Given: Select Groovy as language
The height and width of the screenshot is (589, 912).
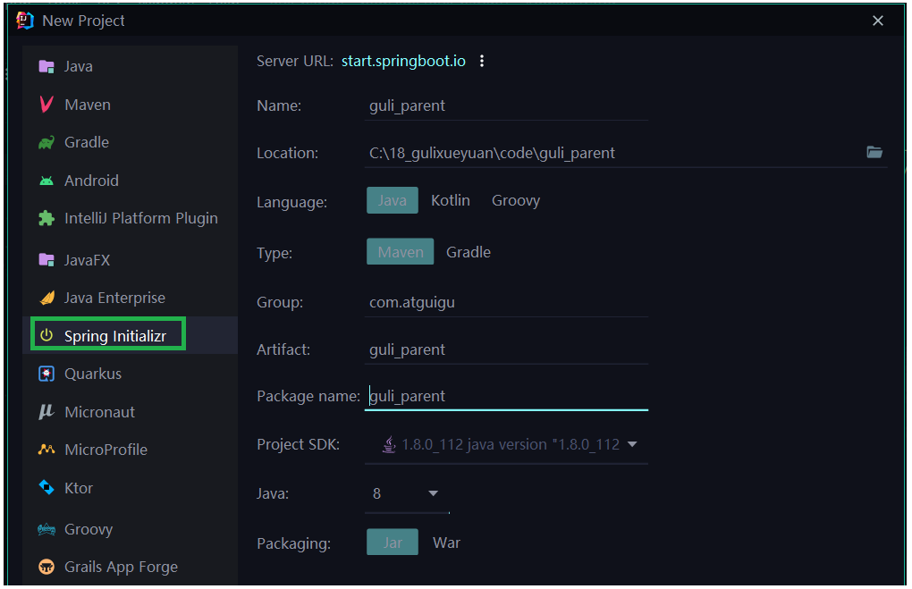Looking at the screenshot, I should pos(516,200).
